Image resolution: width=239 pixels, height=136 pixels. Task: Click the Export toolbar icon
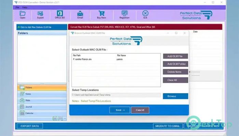tap(40, 14)
